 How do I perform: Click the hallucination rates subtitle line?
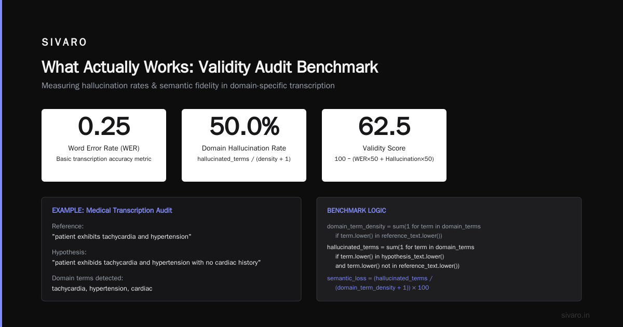tap(188, 86)
